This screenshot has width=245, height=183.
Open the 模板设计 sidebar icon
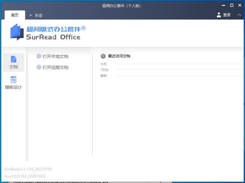(x=13, y=83)
